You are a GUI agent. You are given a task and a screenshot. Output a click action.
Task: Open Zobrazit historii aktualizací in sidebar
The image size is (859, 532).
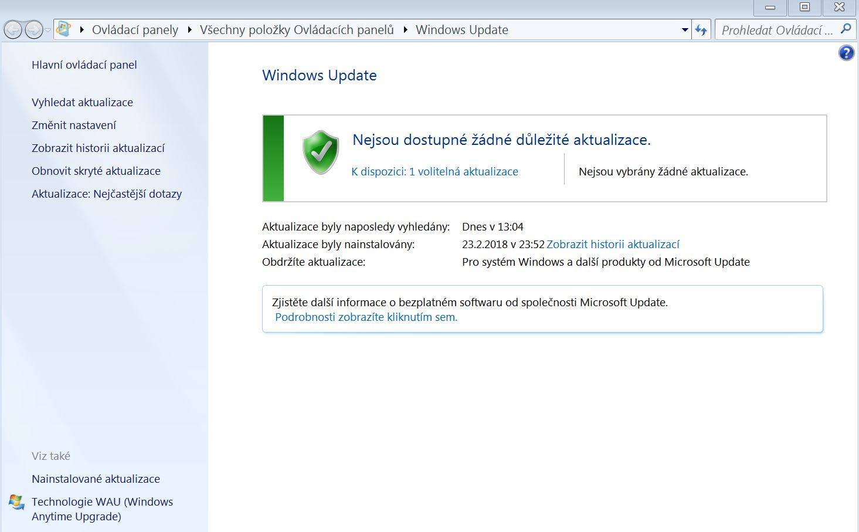(x=98, y=148)
